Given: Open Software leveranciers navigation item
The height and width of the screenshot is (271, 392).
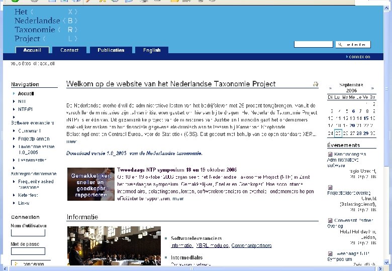Looking at the screenshot, I should [x=33, y=123].
